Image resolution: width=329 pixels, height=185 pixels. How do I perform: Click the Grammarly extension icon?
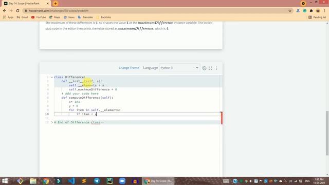[x=305, y=11]
